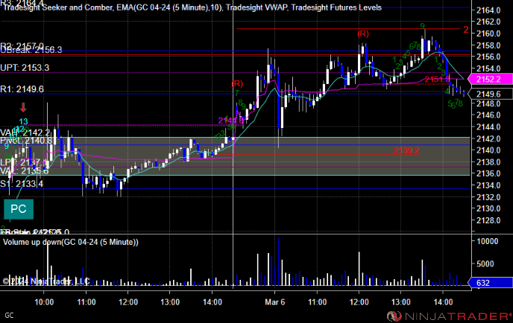Select the S1: 2133.4 level label
513x323 pixels.
click(22, 184)
